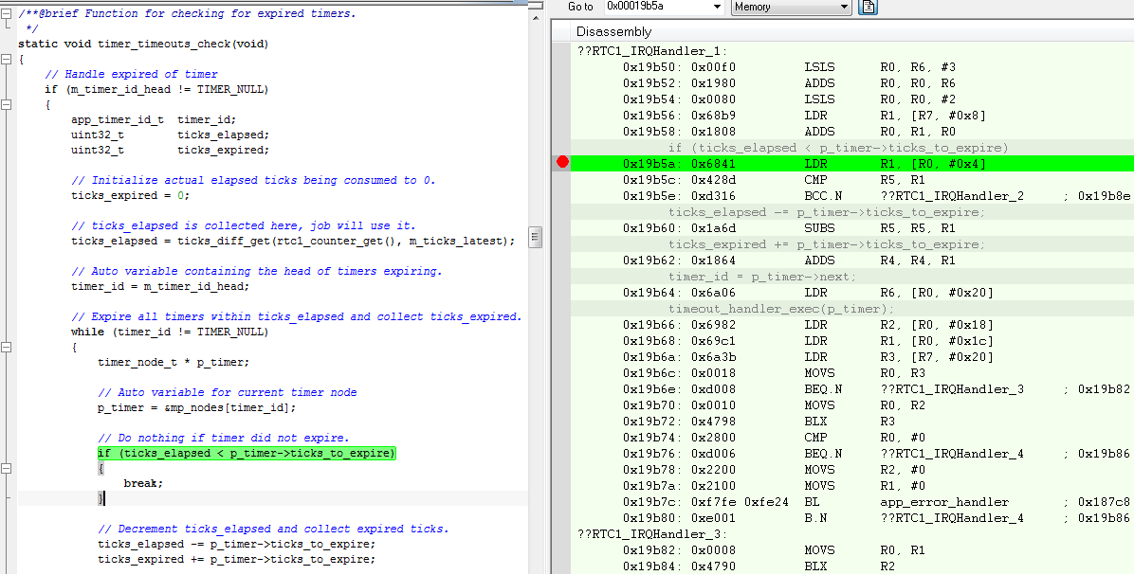
Task: Select the 0x19b58 ADDS R0, R1, R0 line
Action: [852, 132]
